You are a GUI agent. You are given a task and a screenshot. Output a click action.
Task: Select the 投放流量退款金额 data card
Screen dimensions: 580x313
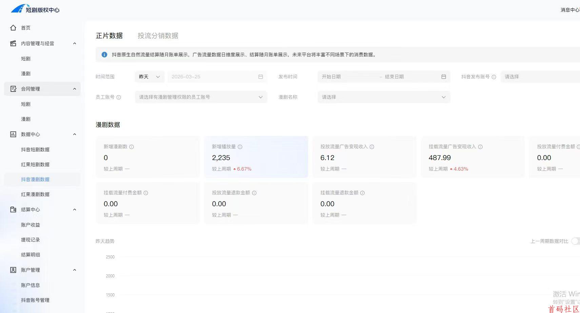[x=256, y=203]
